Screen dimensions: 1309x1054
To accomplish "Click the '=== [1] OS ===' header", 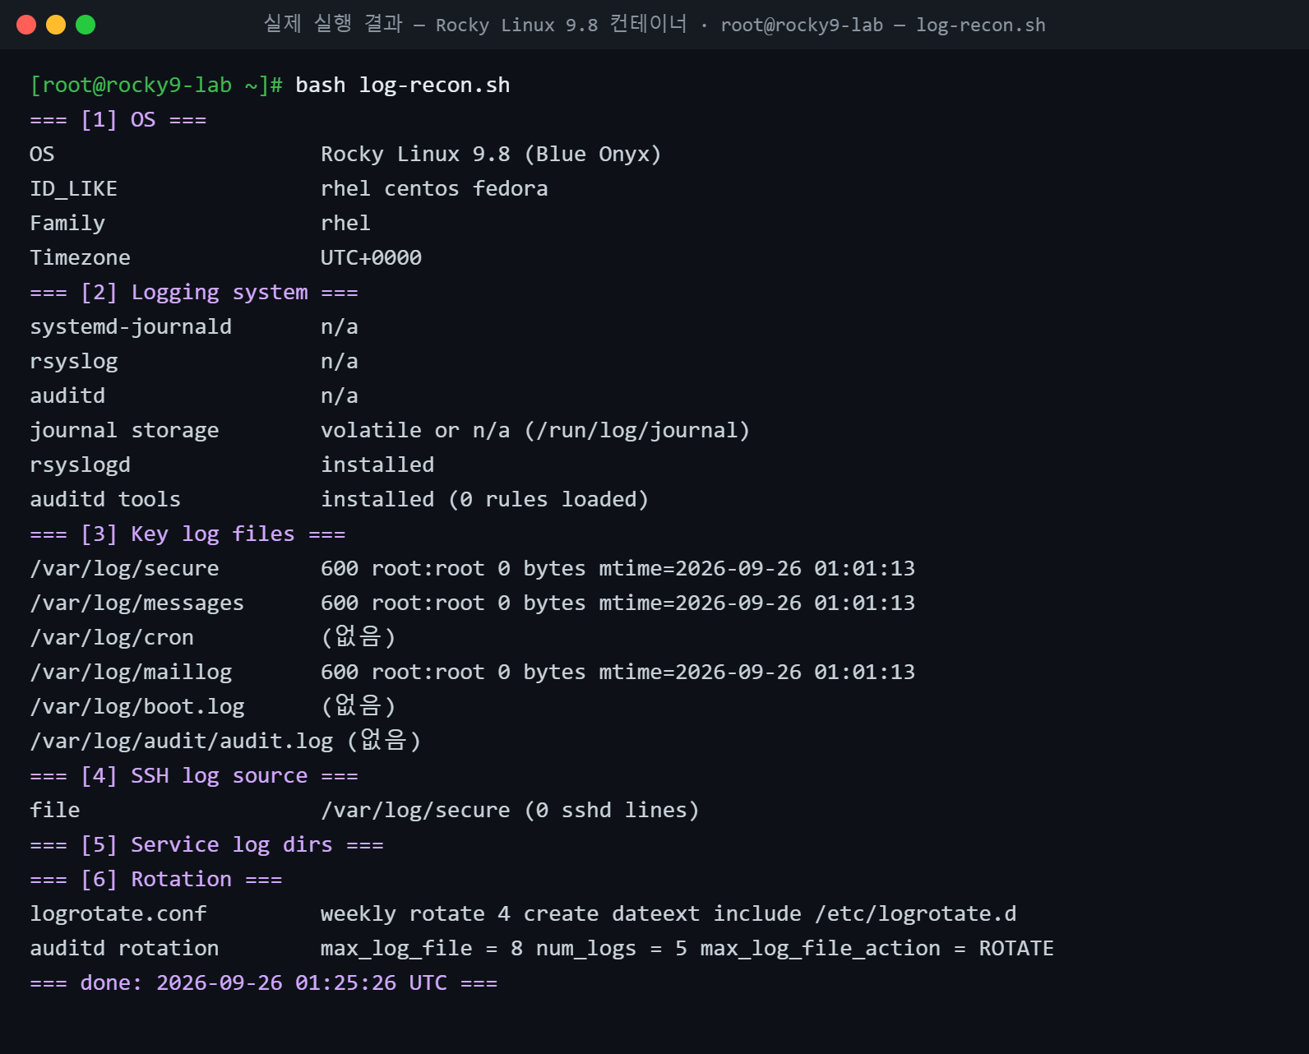I will [x=118, y=120].
